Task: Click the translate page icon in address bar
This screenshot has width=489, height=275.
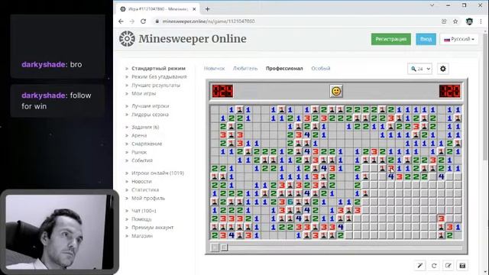Action: point(444,21)
